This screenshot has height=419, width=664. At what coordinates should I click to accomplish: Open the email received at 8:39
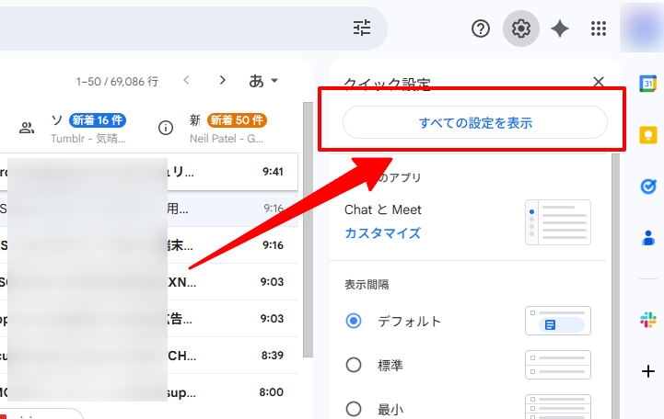tap(148, 356)
